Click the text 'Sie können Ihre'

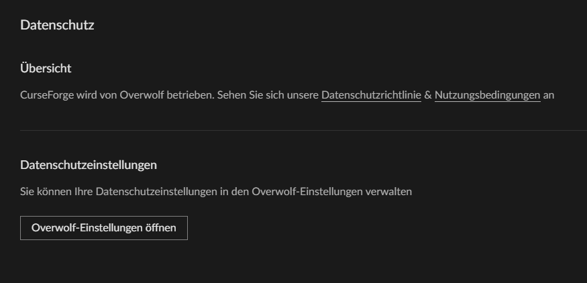(56, 192)
